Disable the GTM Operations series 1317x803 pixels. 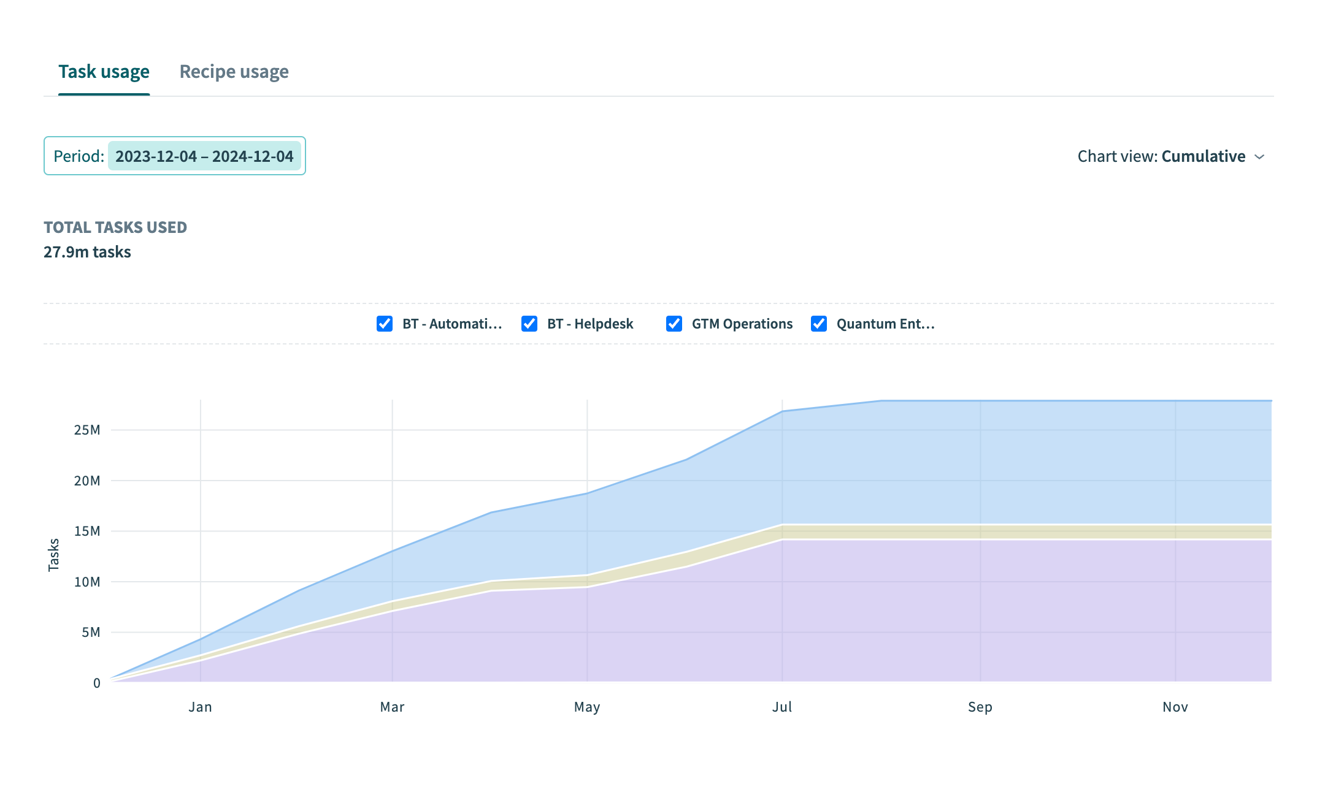(x=674, y=324)
